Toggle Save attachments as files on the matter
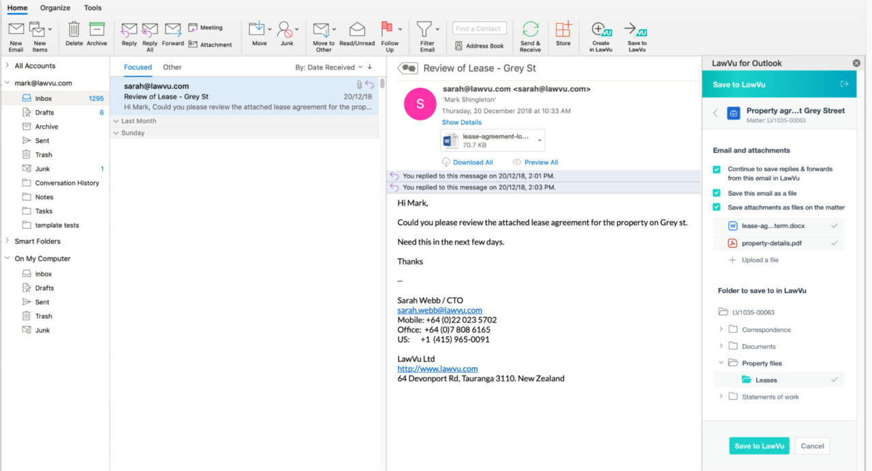Viewport: 872px width, 471px height. click(x=717, y=207)
